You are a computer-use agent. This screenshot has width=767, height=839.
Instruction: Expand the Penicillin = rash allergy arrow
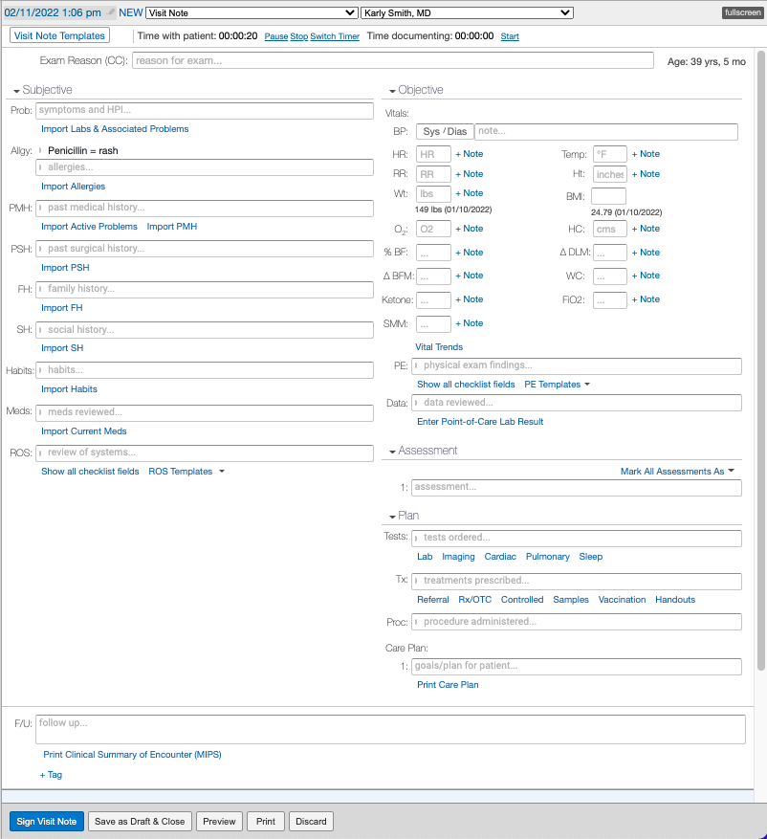(x=40, y=150)
